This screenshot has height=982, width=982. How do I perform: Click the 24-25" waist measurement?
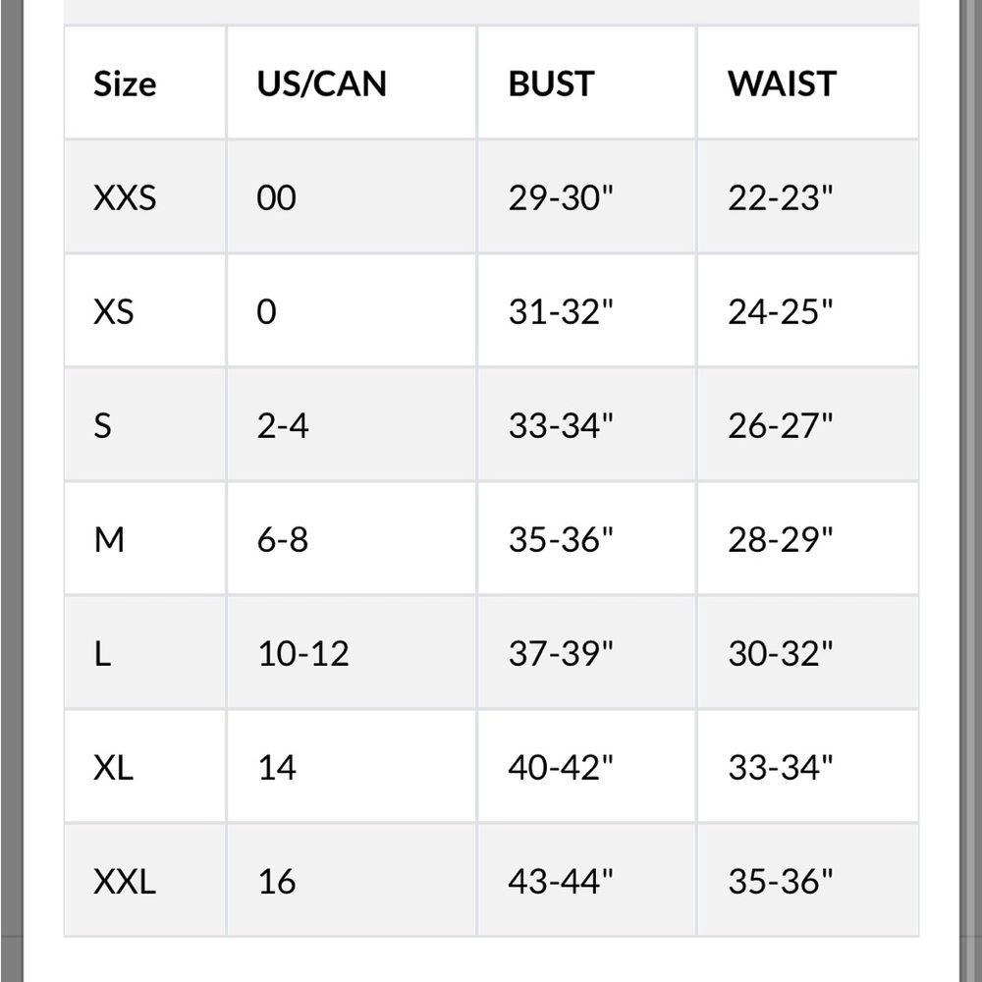[781, 311]
